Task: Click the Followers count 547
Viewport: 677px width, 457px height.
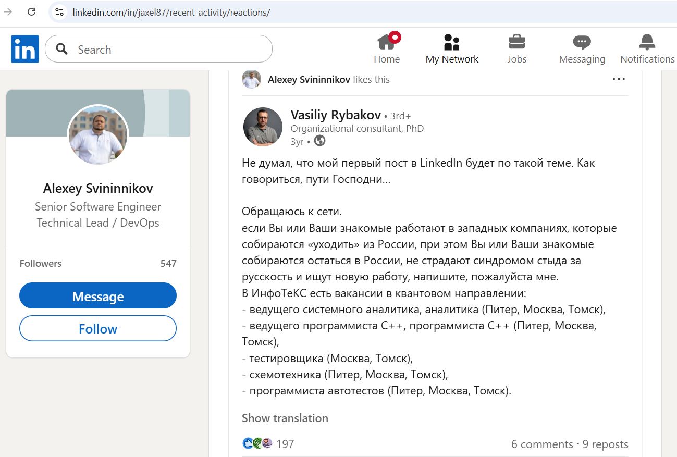Action: tap(168, 263)
